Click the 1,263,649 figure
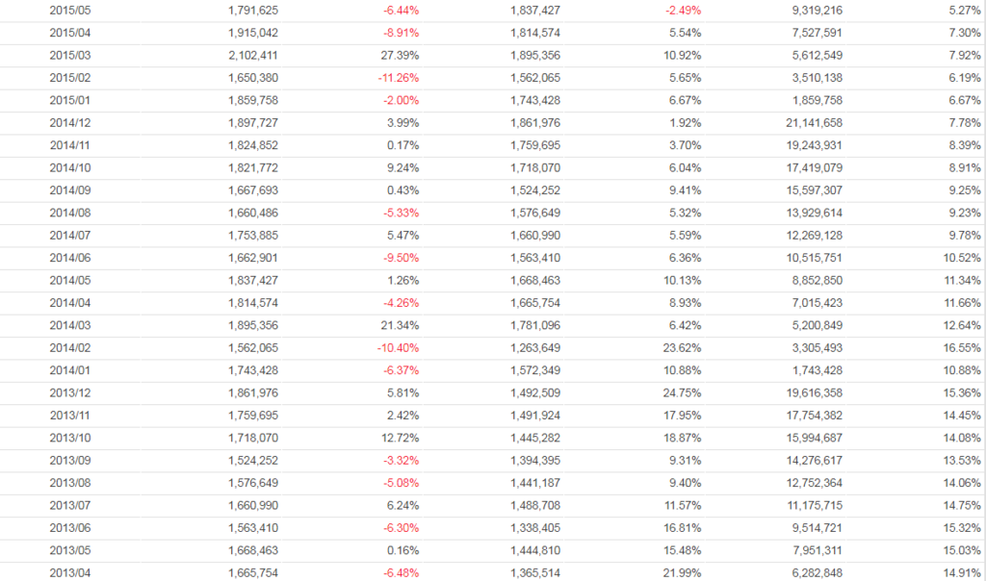This screenshot has width=986, height=581. pyautogui.click(x=535, y=347)
